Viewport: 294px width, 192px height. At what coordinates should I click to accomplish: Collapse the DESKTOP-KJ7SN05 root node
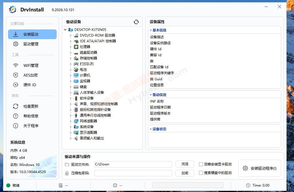(x=65, y=29)
